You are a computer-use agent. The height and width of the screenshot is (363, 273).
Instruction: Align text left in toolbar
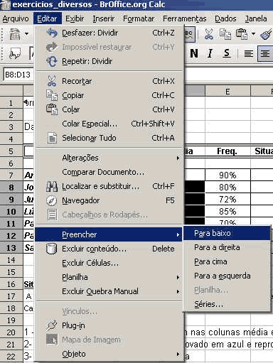pyautogui.click(x=249, y=54)
